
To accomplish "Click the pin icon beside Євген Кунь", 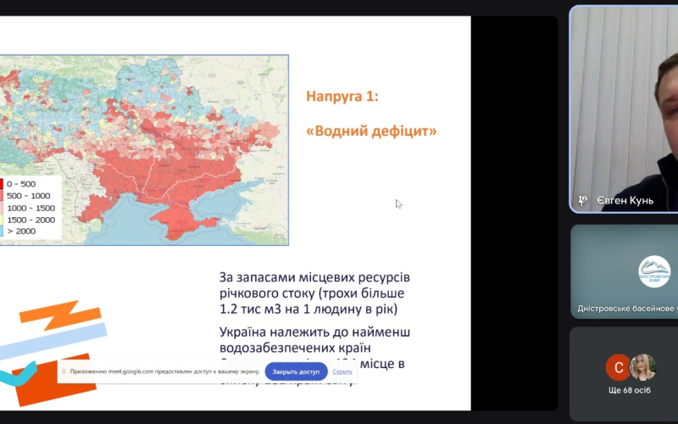I will [582, 200].
